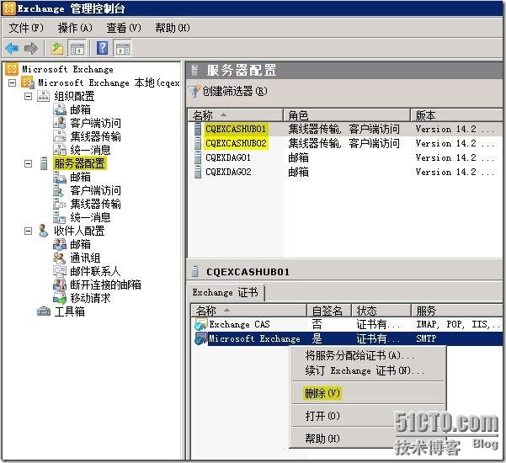Select Toolbox node in the tree
The height and width of the screenshot is (463, 506).
pos(69,311)
